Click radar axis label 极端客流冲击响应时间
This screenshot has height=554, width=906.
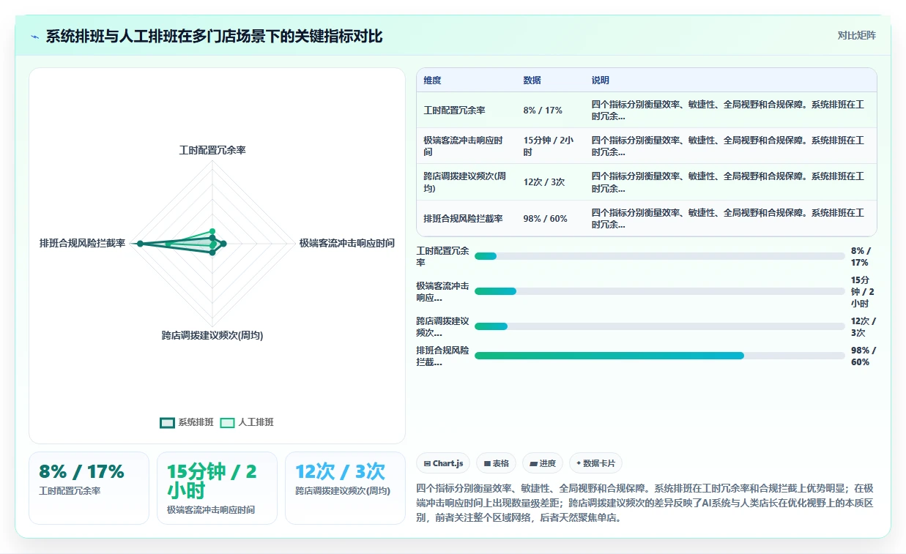347,243
